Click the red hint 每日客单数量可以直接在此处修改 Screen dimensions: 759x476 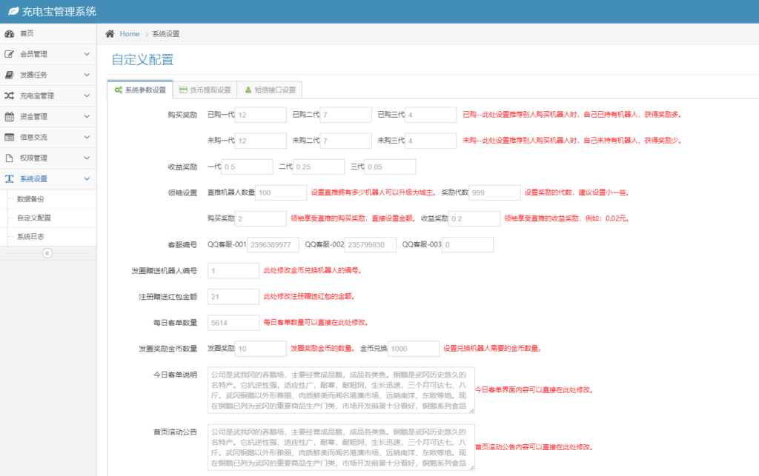point(316,322)
